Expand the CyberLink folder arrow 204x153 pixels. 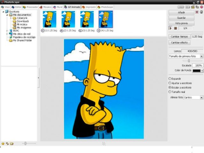11,18
